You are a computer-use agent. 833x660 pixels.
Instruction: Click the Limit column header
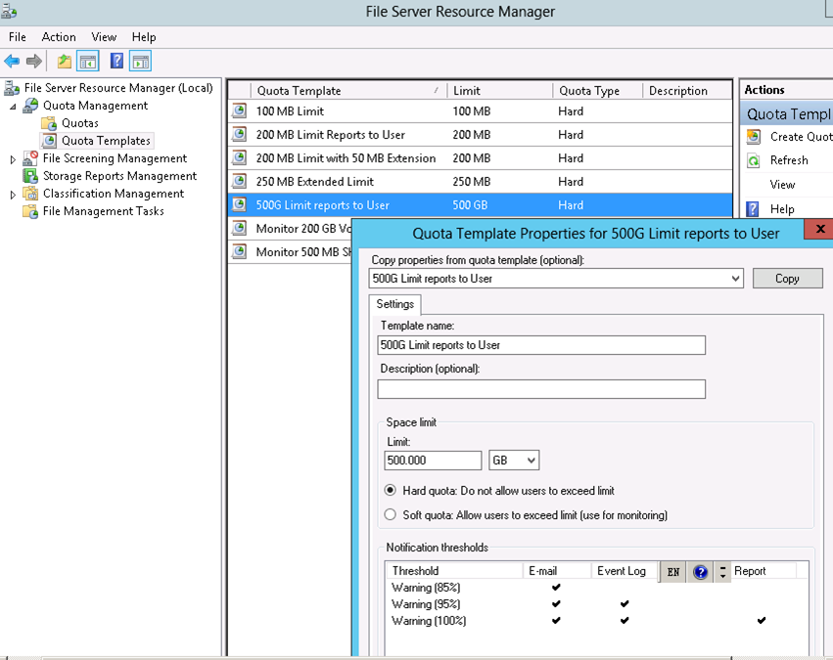click(x=499, y=91)
